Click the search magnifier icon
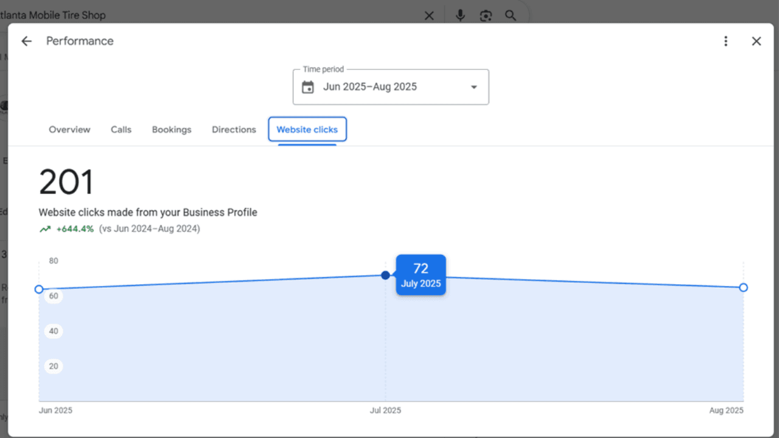Screen dimensions: 779x438 coord(511,15)
